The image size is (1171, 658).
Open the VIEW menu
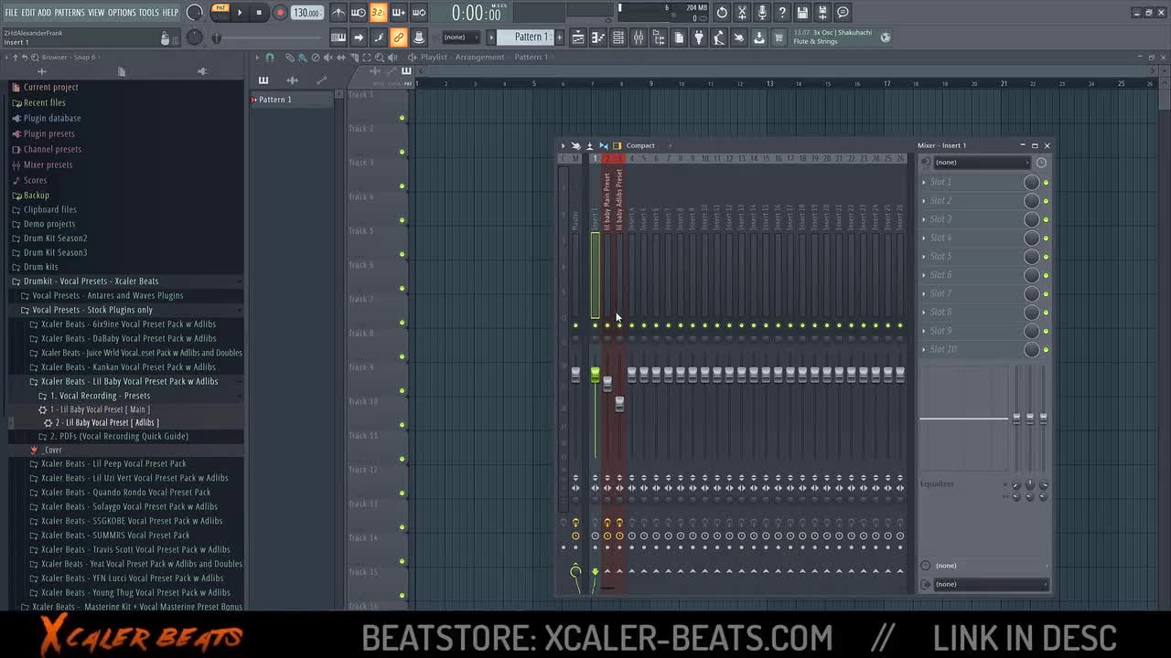[x=96, y=13]
